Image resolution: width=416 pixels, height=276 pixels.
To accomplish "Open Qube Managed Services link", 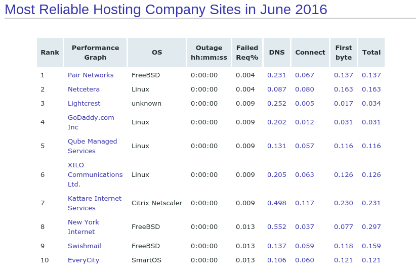I will click(x=92, y=146).
